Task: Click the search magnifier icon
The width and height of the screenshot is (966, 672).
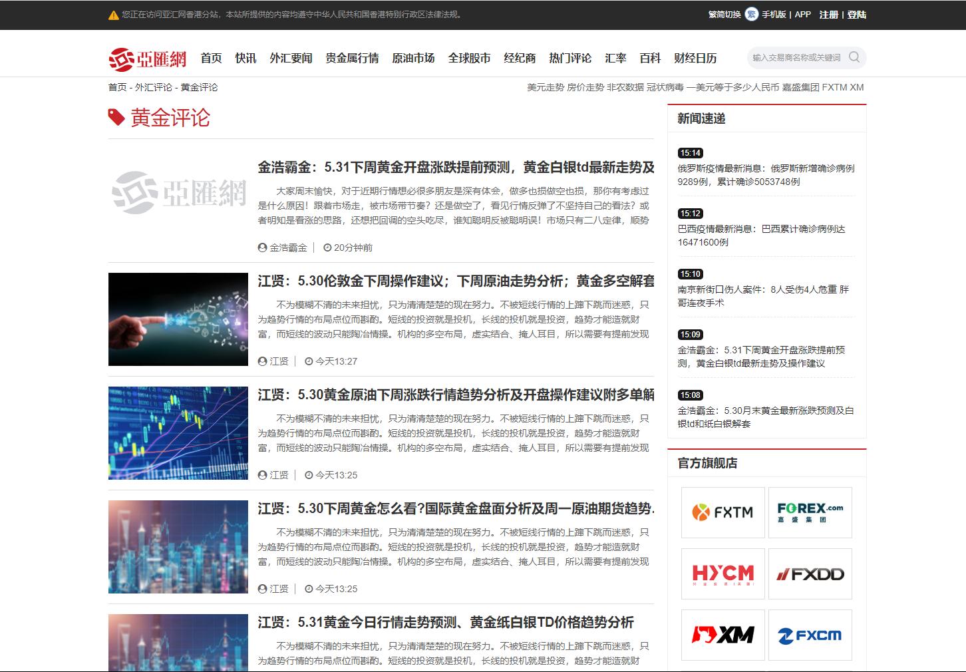Action: click(x=854, y=57)
